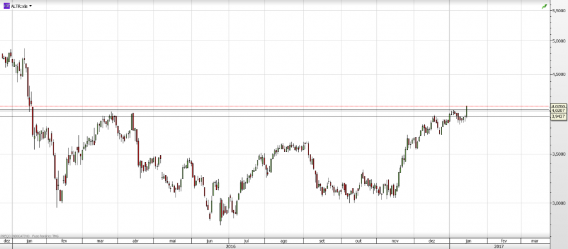Click the green arrow icon at top right
The width and height of the screenshot is (568, 249).
544,6
